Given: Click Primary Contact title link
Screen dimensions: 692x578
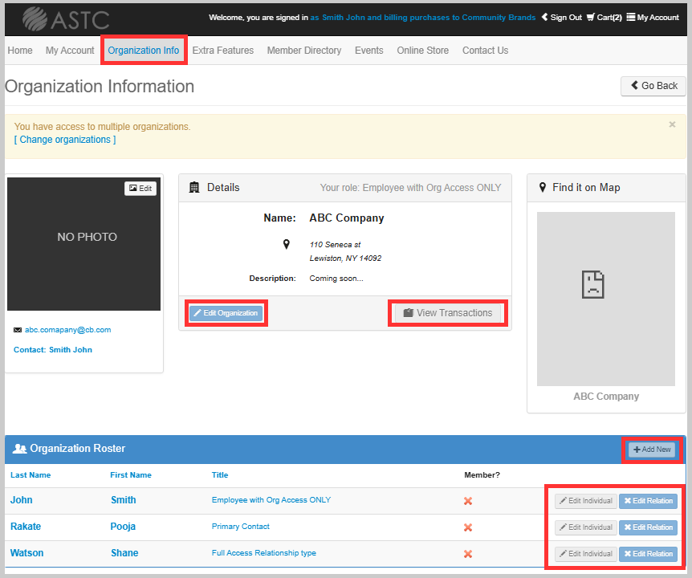Looking at the screenshot, I should (241, 527).
